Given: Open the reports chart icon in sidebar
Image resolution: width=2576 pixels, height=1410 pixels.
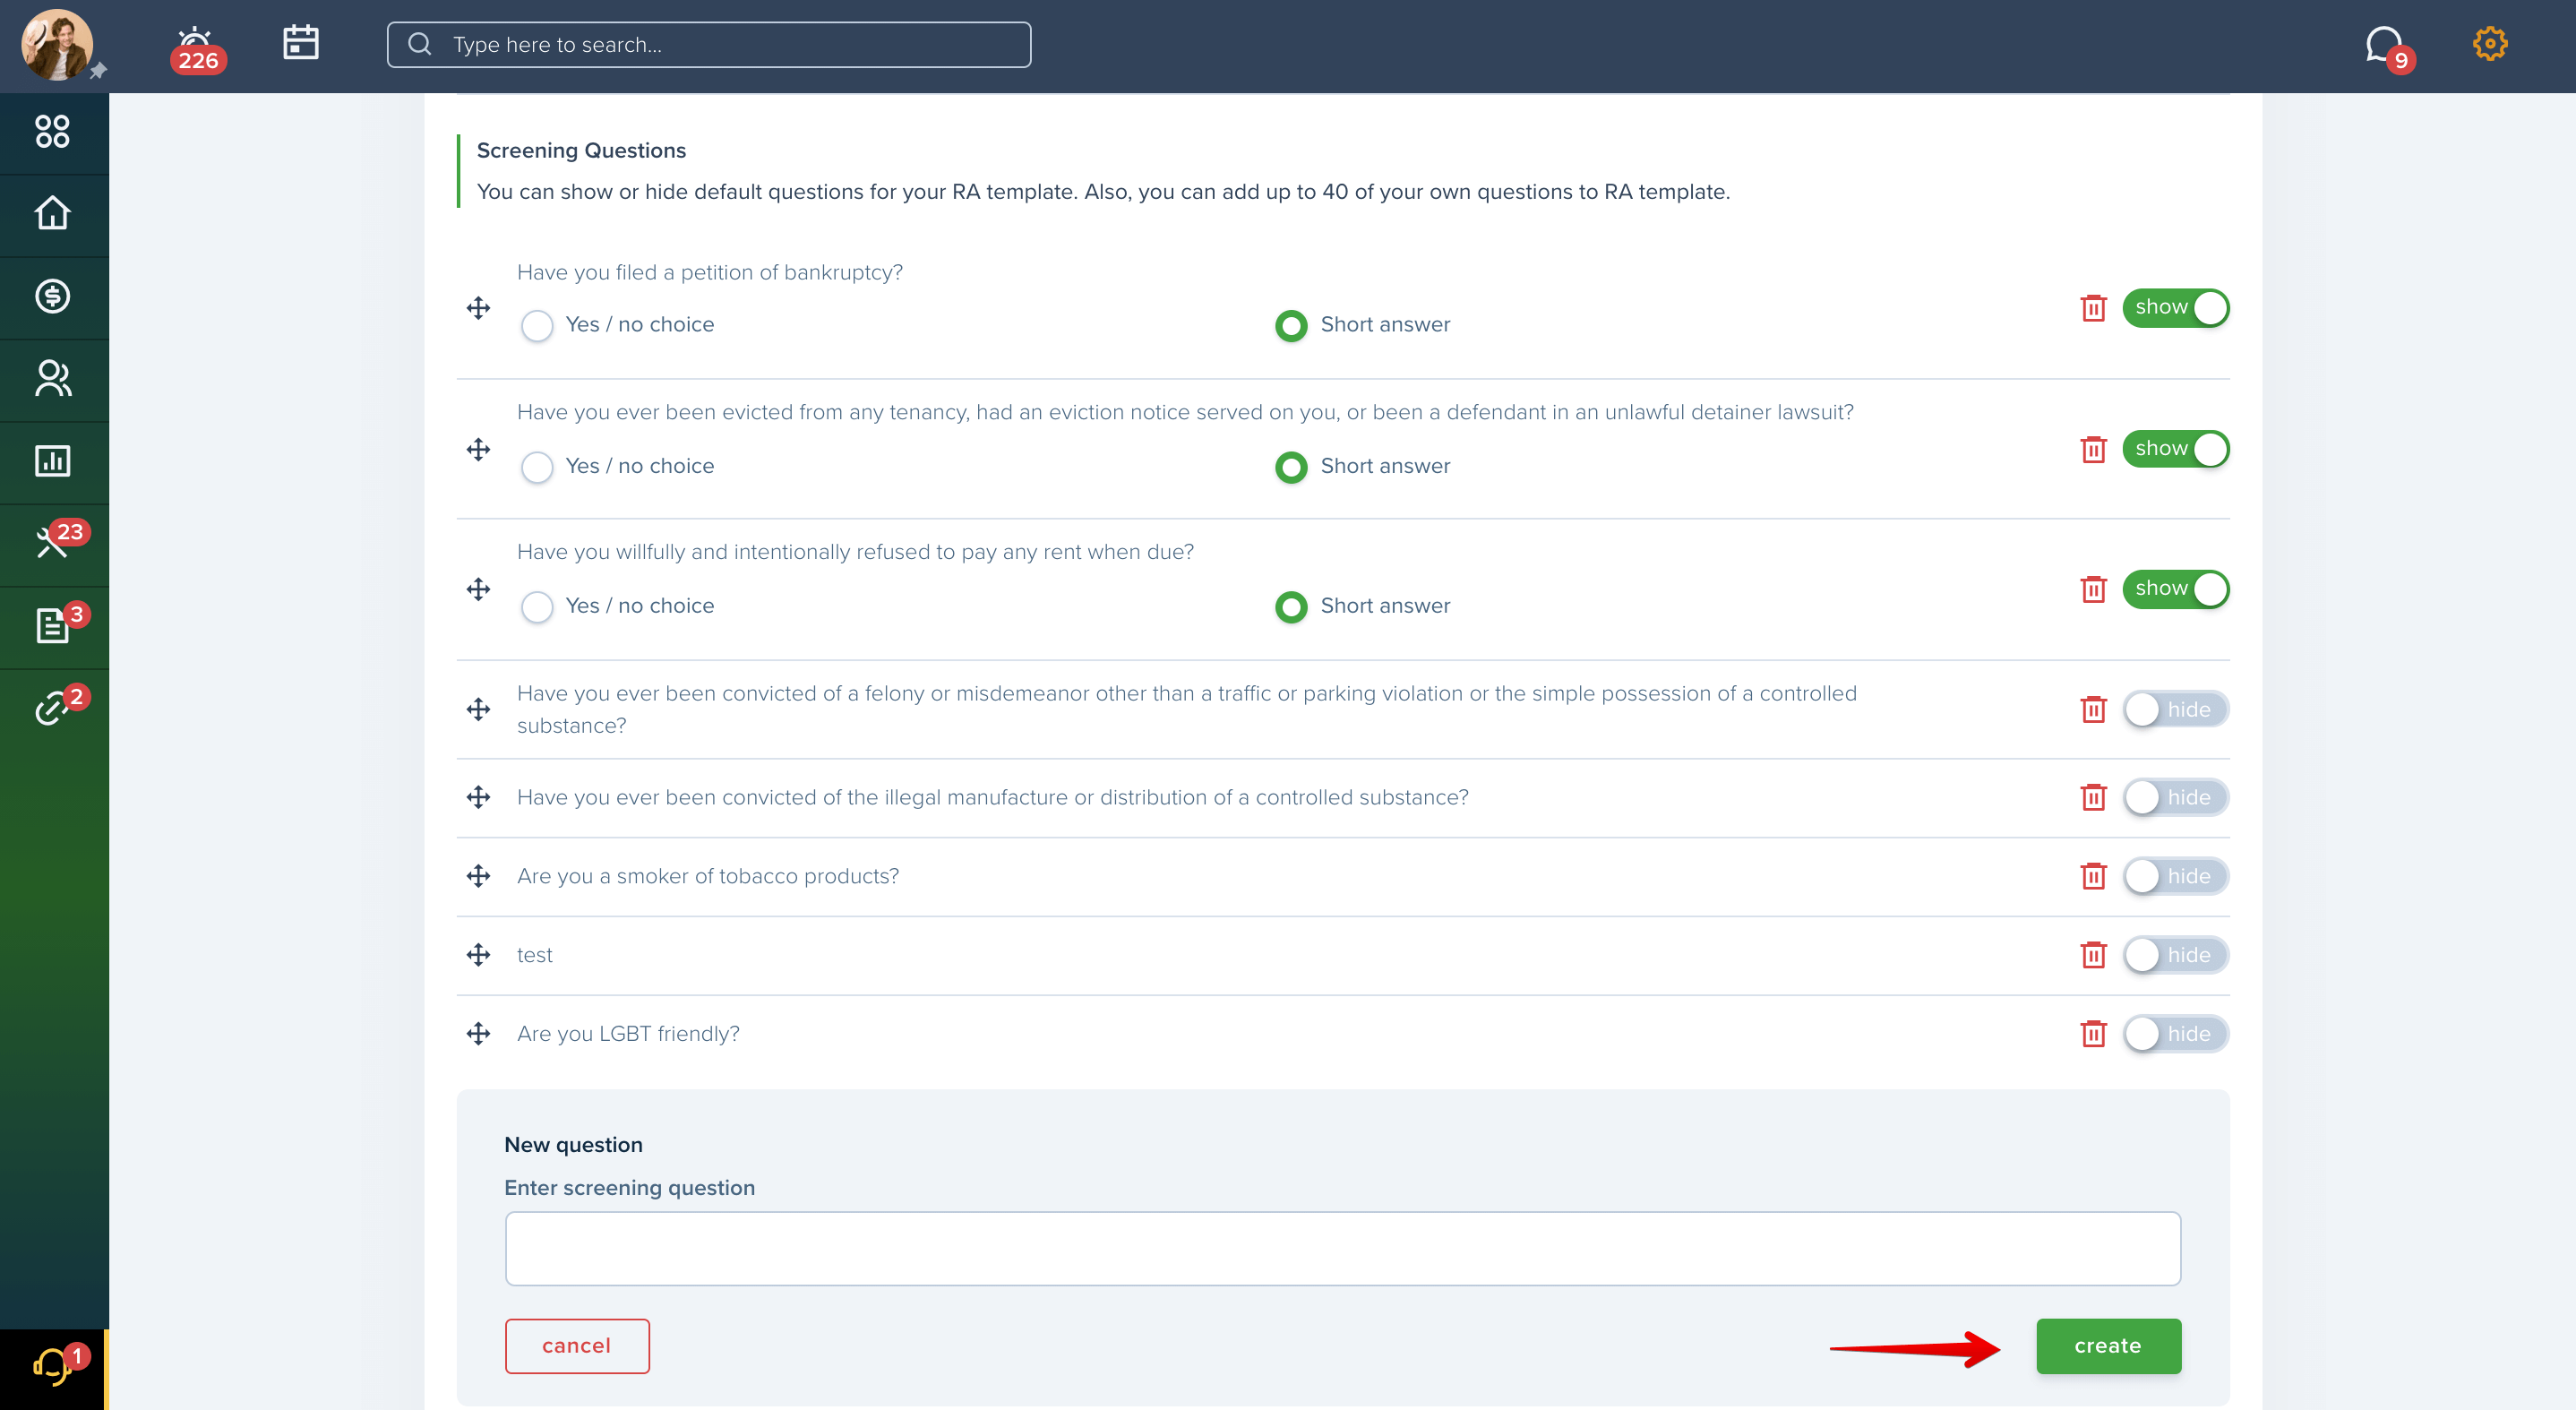Looking at the screenshot, I should (52, 461).
